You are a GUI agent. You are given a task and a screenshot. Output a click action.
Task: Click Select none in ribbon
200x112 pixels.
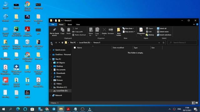coord(163,32)
